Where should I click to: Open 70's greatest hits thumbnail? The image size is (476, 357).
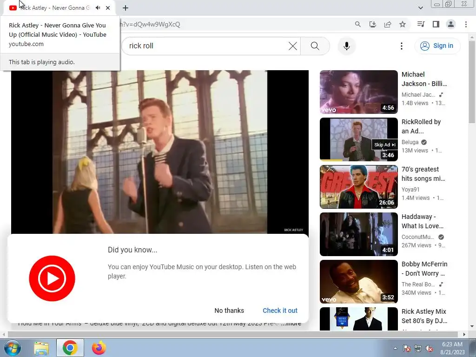click(358, 187)
